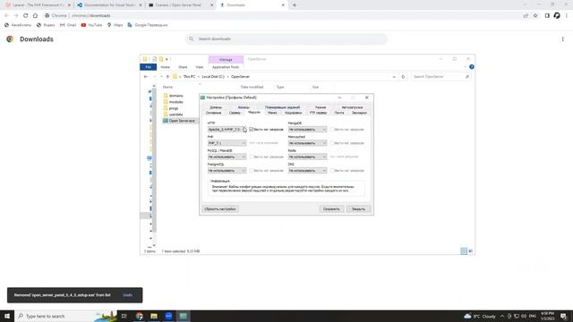Open the Redis dropdown
Viewport: 573px width, 322px height.
click(307, 157)
